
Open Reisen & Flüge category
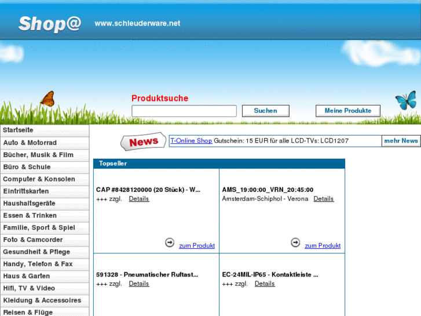(x=45, y=312)
